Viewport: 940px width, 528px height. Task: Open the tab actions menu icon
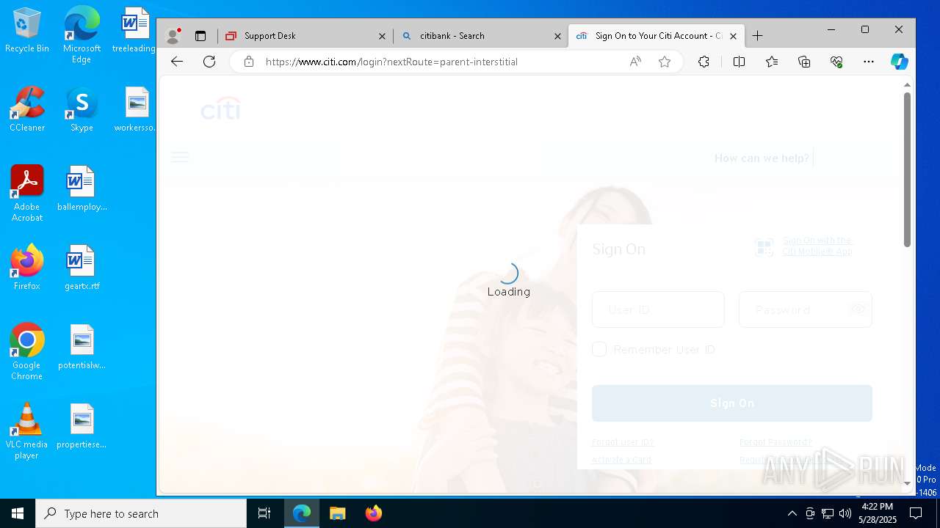pos(200,35)
